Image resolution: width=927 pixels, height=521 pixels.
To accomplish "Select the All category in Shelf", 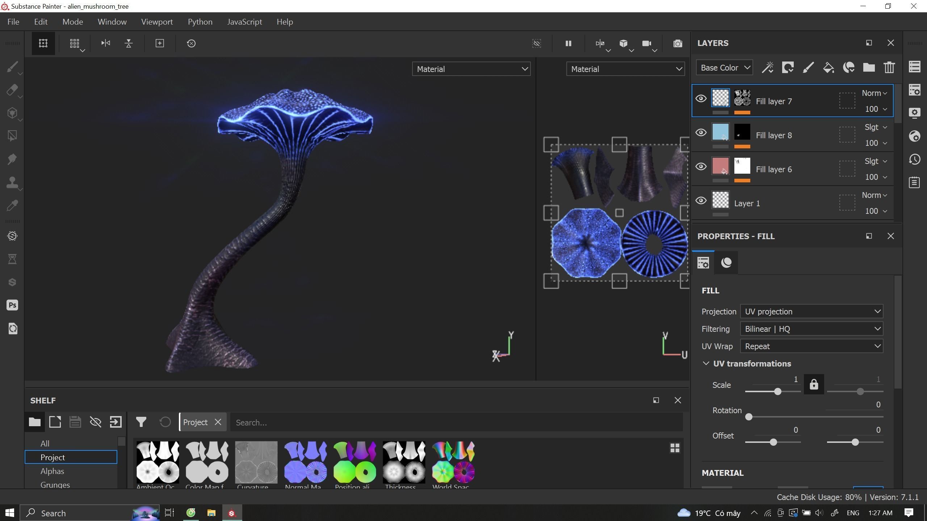I will pyautogui.click(x=71, y=443).
